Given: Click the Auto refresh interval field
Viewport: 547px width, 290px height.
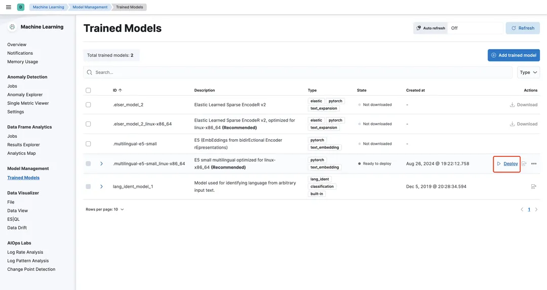Looking at the screenshot, I should (475, 28).
